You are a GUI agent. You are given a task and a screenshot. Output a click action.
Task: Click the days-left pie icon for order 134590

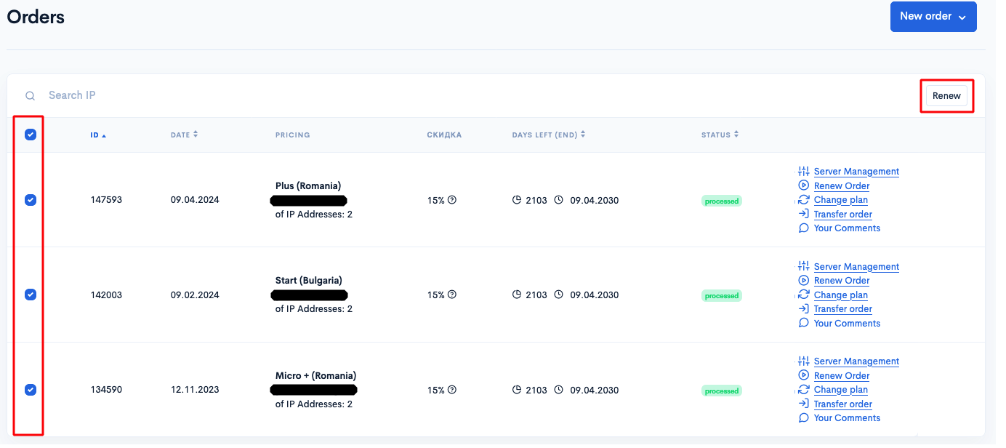(x=517, y=390)
